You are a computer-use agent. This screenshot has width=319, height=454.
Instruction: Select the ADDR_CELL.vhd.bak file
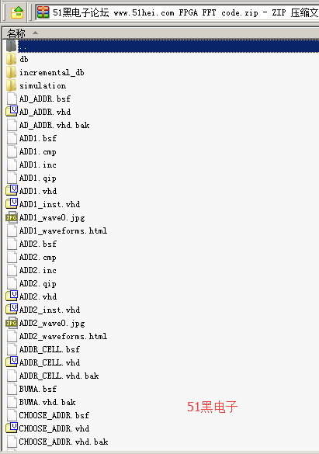[x=59, y=376]
